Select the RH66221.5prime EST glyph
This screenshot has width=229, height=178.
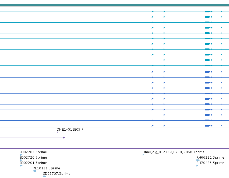[198, 160]
